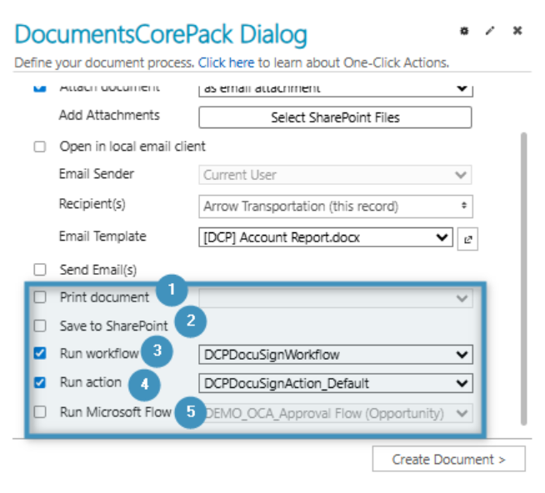Follow the 'Click here' One-Click Actions link
The image size is (545, 493).
coord(226,63)
